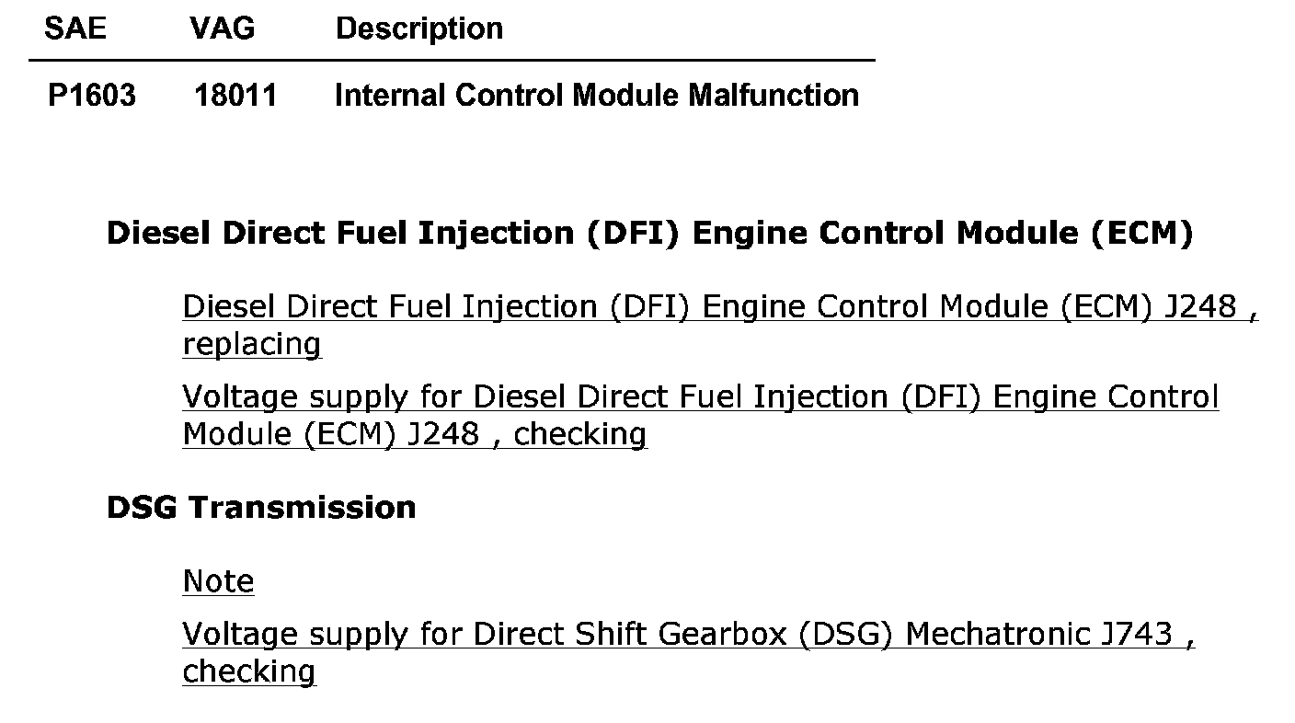This screenshot has height=723, width=1295.
Task: Click the Internal Control Module Malfunction description
Action: tap(597, 95)
